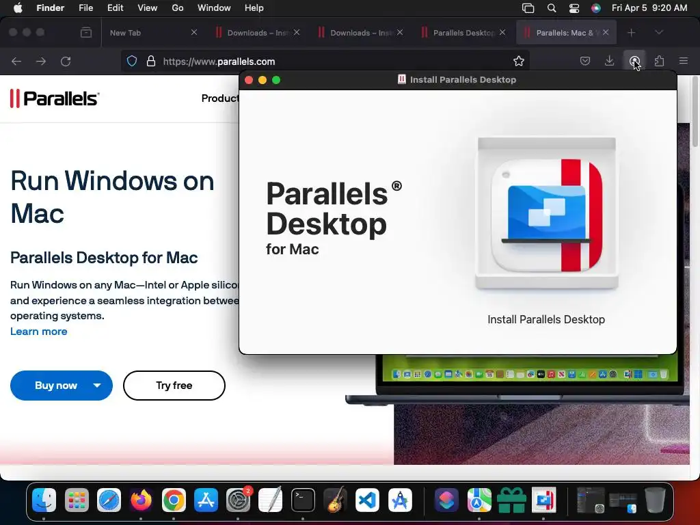Open the Trash in the Dock
Image resolution: width=700 pixels, height=525 pixels.
(x=655, y=500)
